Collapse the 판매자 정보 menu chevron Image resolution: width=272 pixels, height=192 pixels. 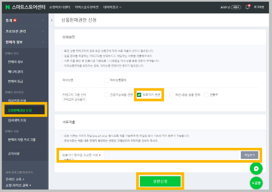coord(43,42)
